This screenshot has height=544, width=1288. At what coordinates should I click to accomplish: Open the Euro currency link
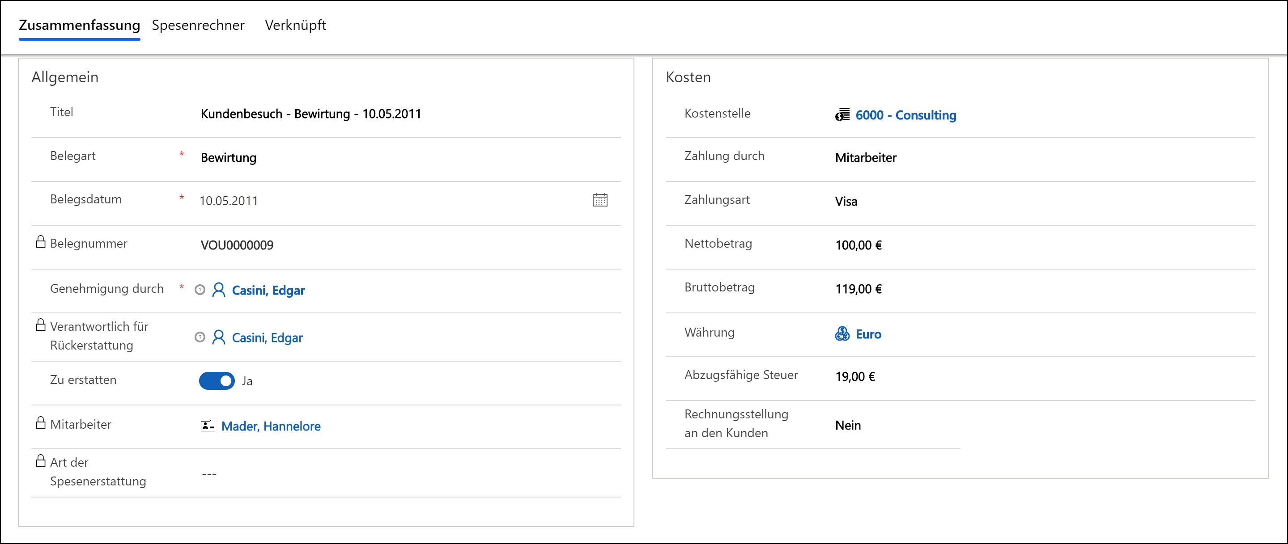pyautogui.click(x=868, y=334)
